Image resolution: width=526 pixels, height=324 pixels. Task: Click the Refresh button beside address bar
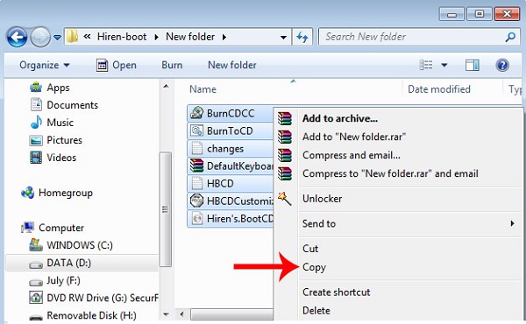(302, 37)
